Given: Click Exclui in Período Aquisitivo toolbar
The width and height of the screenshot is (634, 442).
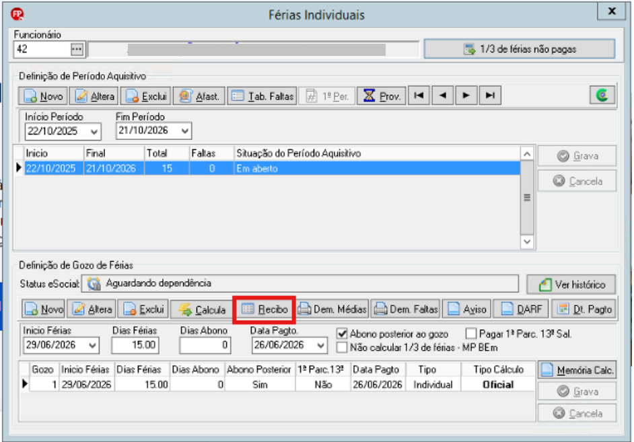Looking at the screenshot, I should pos(145,96).
